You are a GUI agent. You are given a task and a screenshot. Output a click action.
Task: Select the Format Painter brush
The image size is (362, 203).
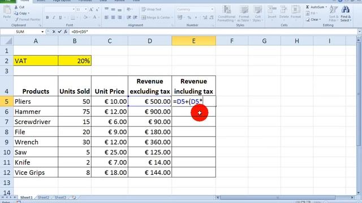pyautogui.click(x=28, y=19)
